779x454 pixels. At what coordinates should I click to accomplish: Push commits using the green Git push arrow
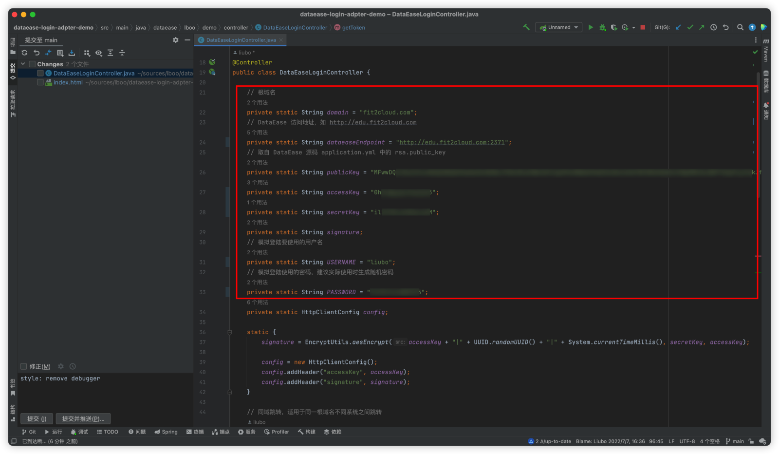[x=702, y=28]
